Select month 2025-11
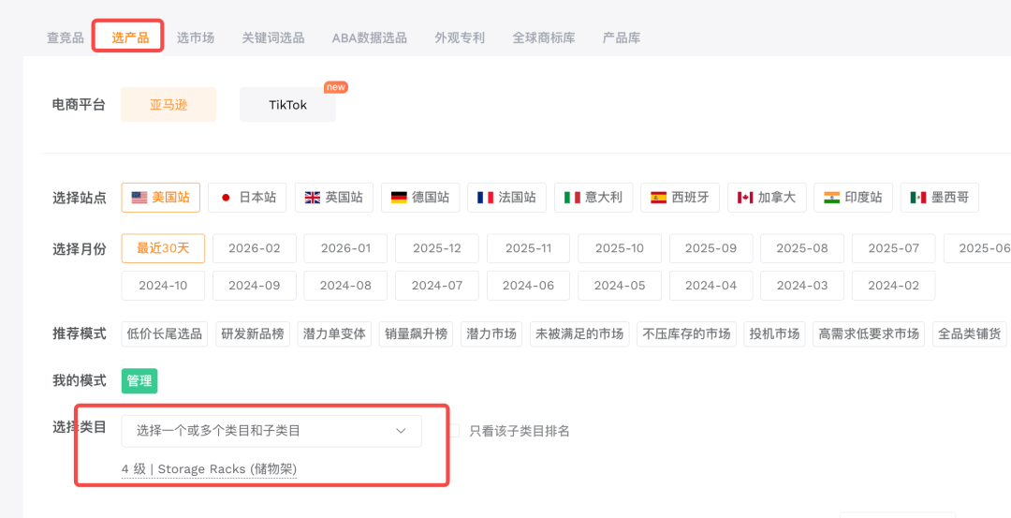Image resolution: width=1011 pixels, height=518 pixels. coord(529,248)
